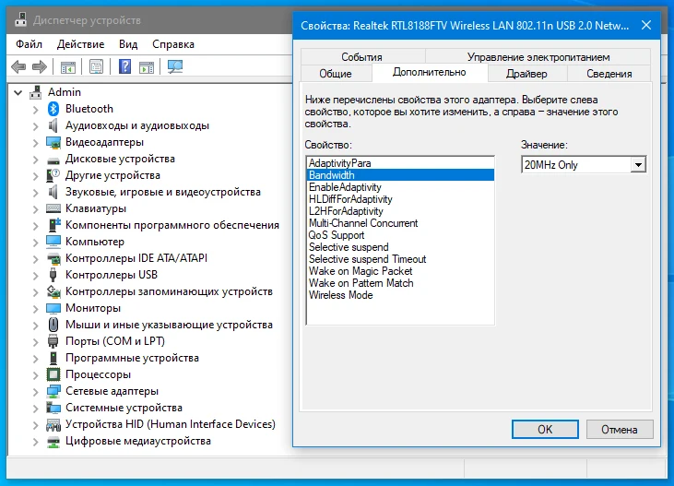Click the mouse icon beside Мыши

53,325
